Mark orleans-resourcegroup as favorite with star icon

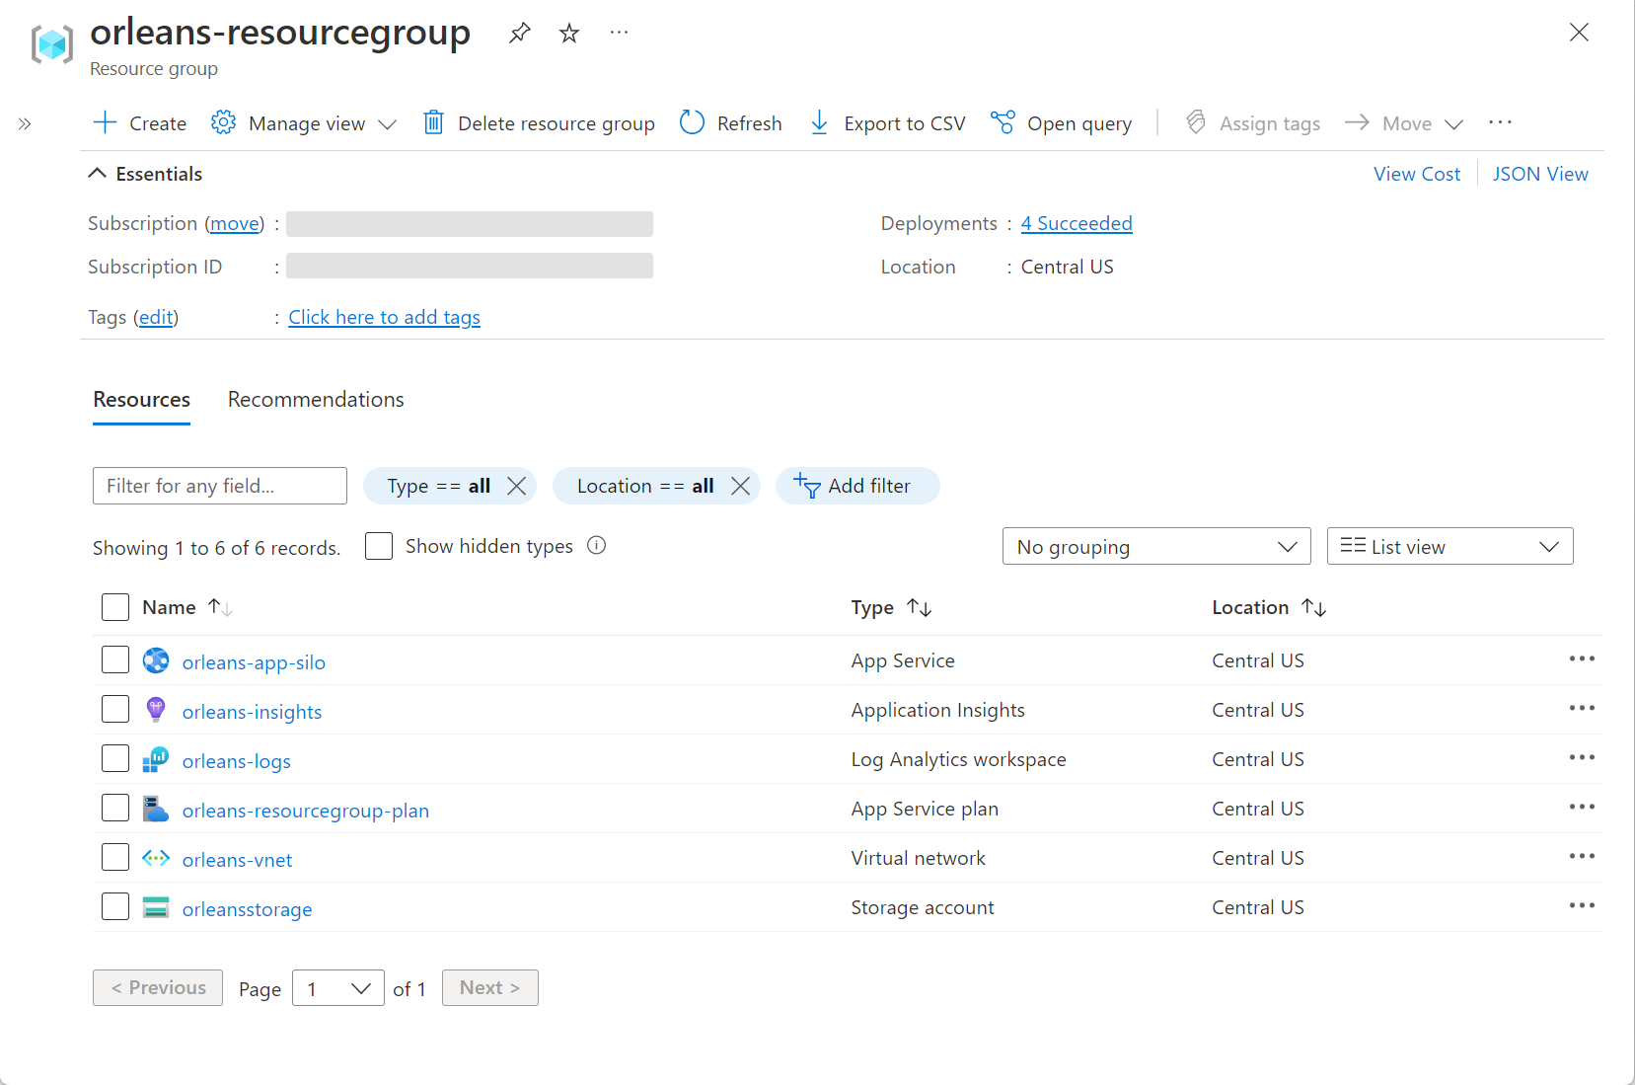[x=568, y=33]
